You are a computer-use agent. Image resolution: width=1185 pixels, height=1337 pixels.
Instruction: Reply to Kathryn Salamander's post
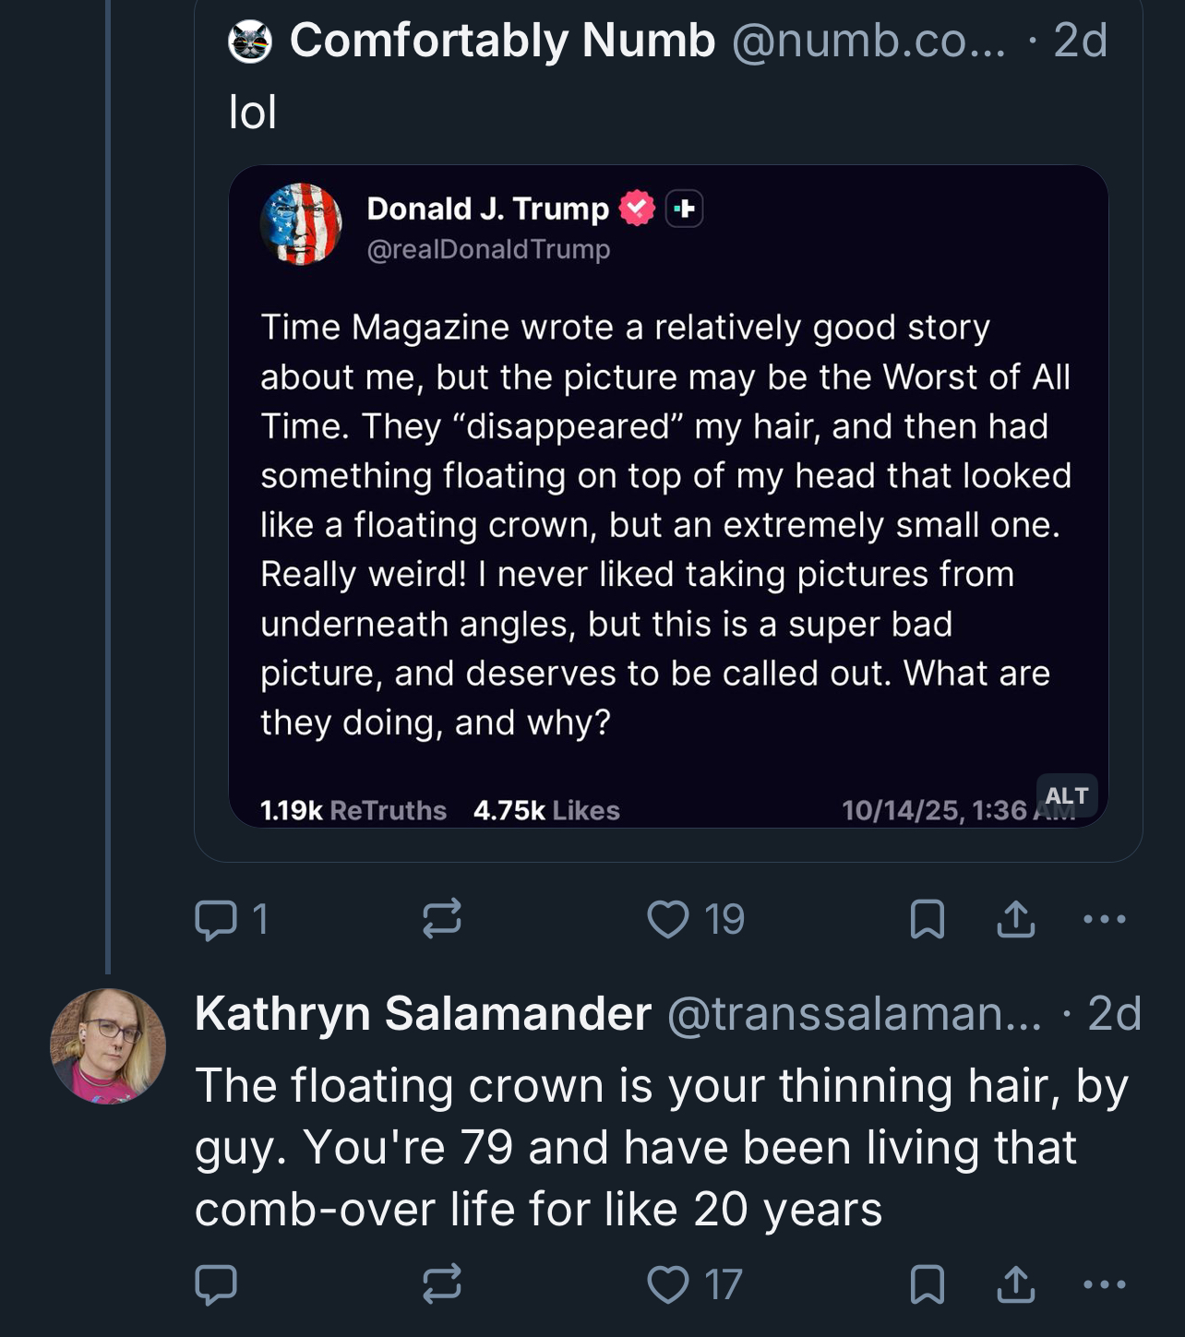[216, 1283]
